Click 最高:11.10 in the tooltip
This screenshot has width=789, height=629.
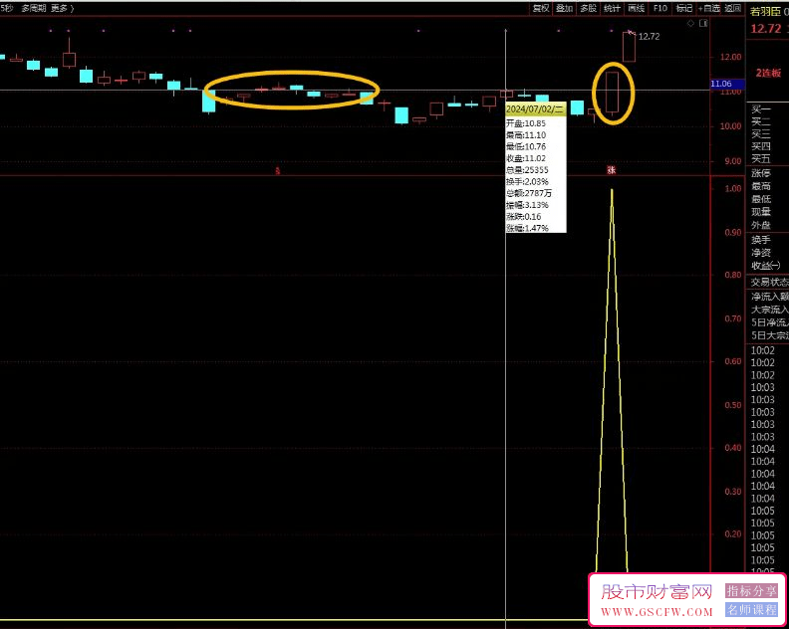pos(526,134)
